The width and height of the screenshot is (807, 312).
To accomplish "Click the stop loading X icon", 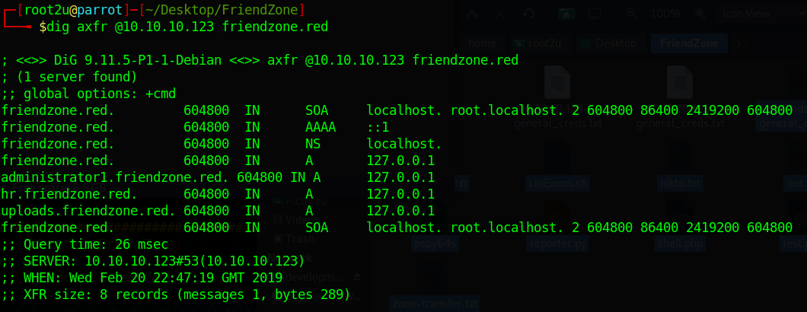I will [x=500, y=14].
